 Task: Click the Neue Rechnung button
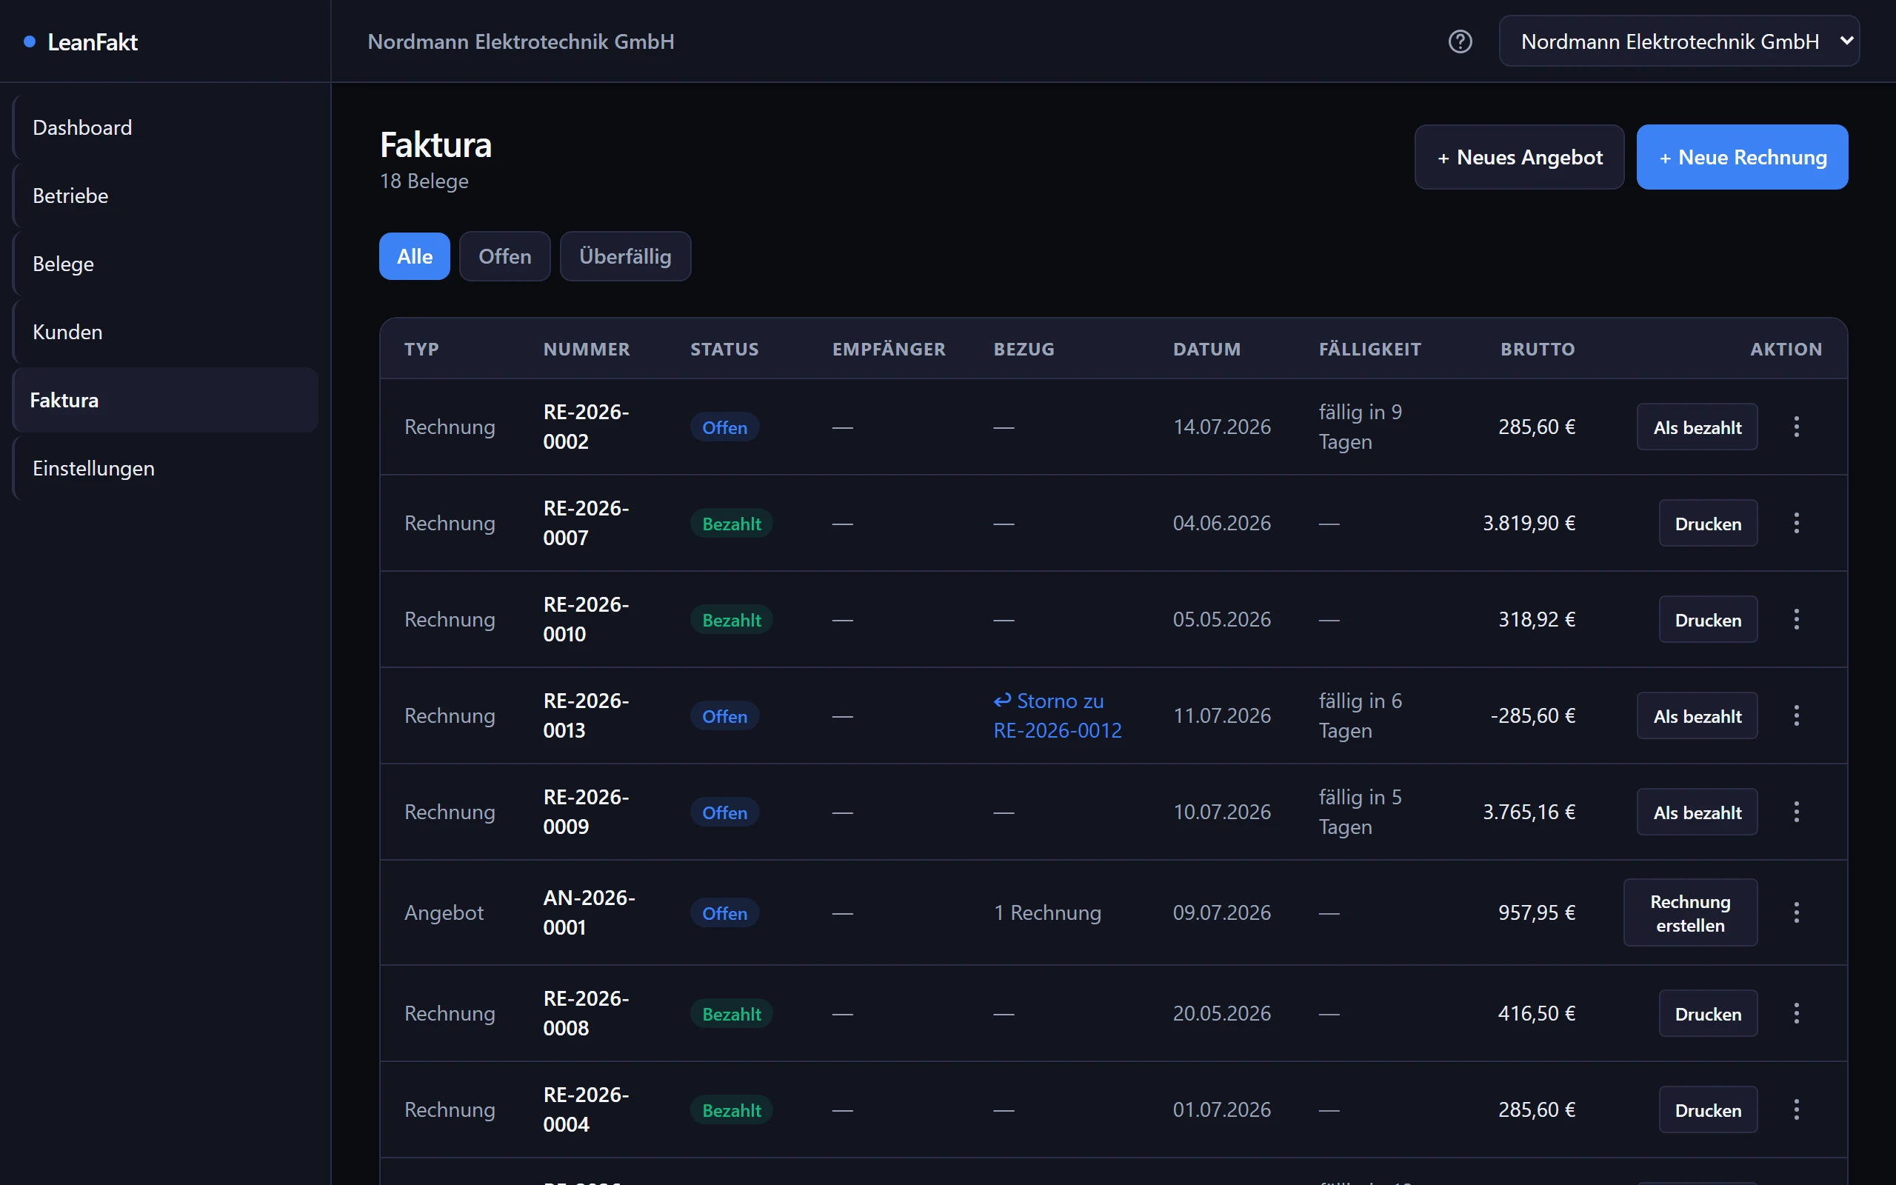pos(1743,158)
